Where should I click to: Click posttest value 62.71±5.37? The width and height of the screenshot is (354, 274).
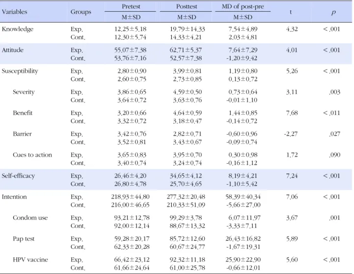pyautogui.click(x=186, y=50)
